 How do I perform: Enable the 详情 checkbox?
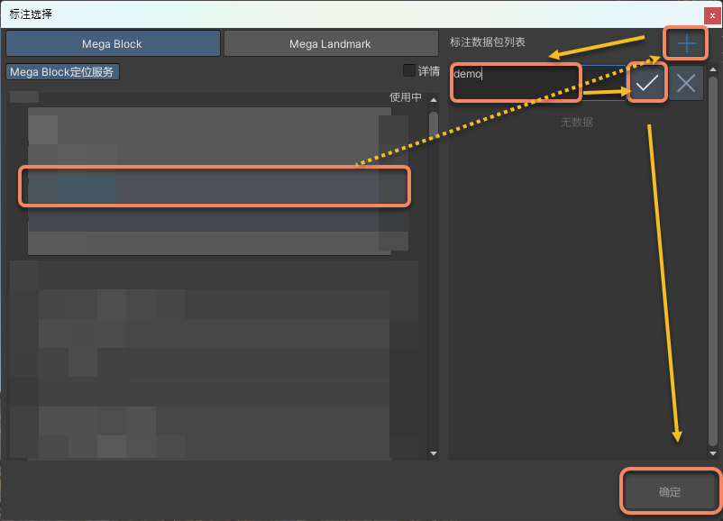(x=409, y=71)
